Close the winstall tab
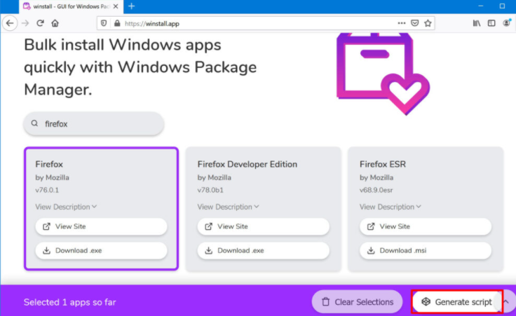The width and height of the screenshot is (516, 316). pyautogui.click(x=116, y=6)
